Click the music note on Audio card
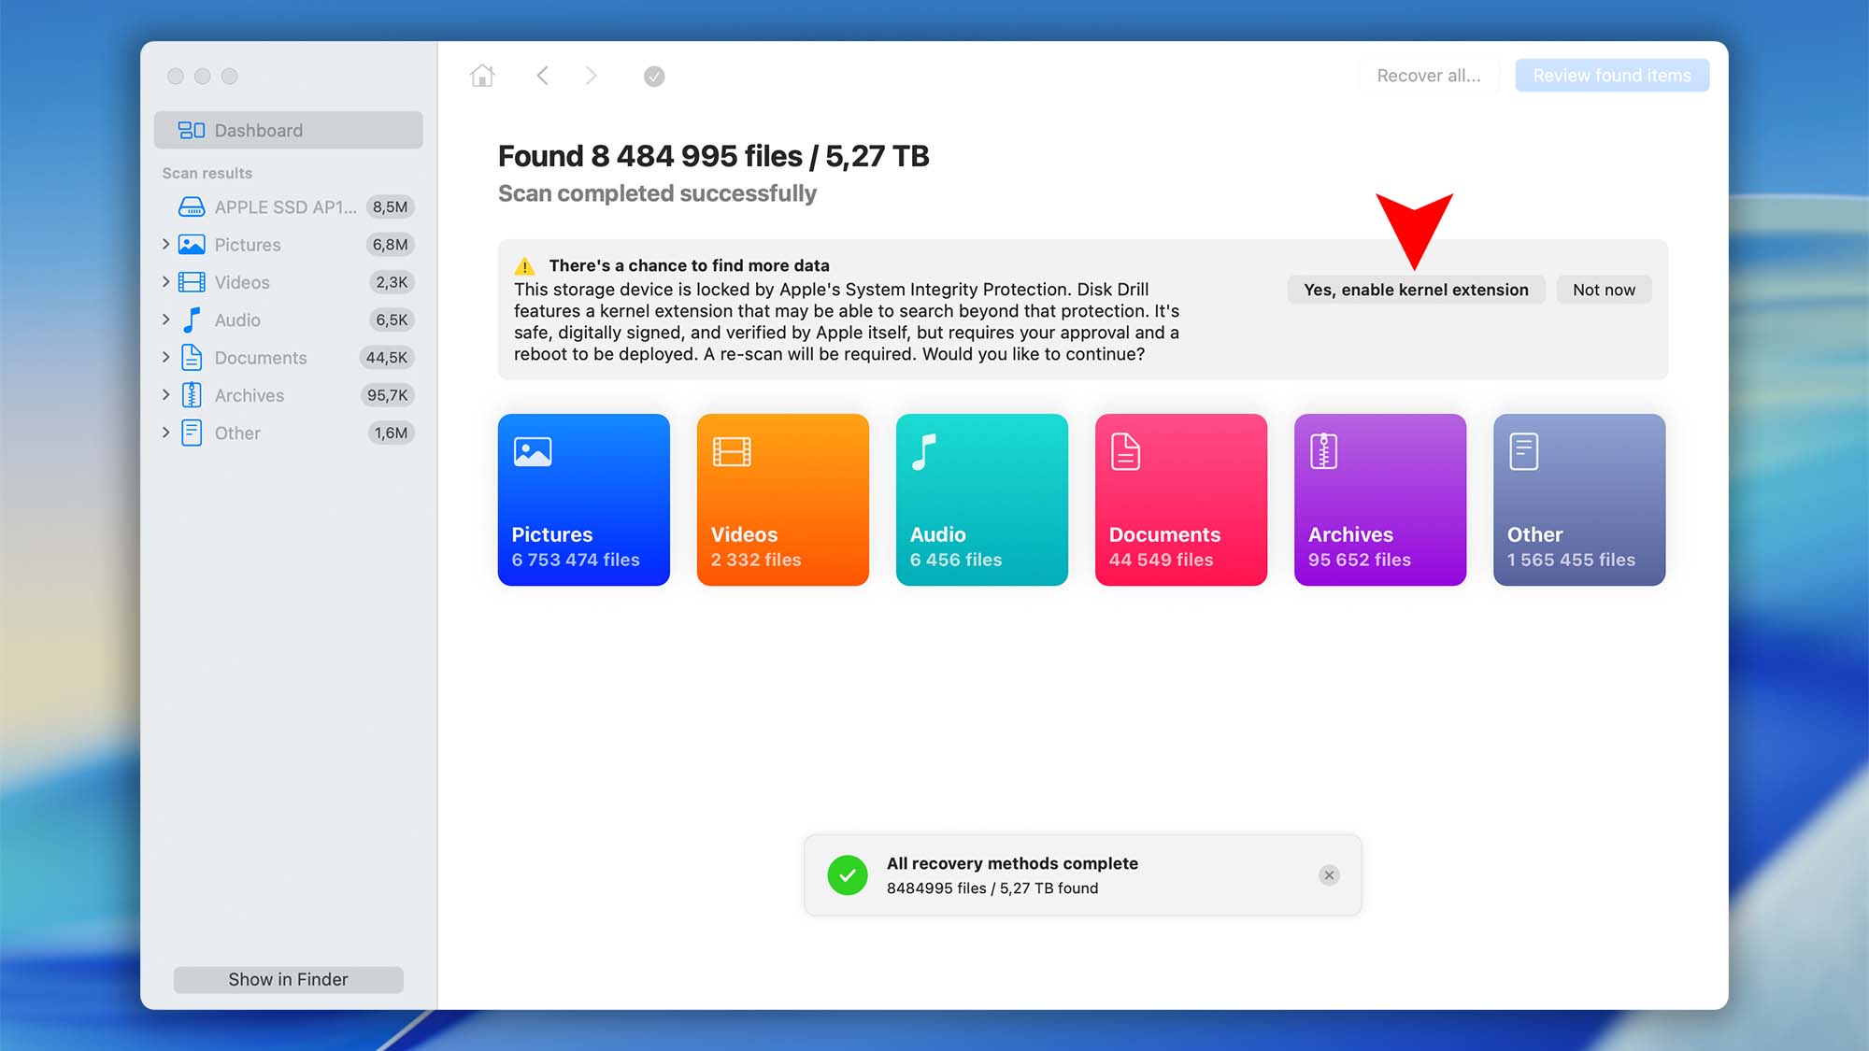This screenshot has height=1051, width=1869. click(x=924, y=452)
